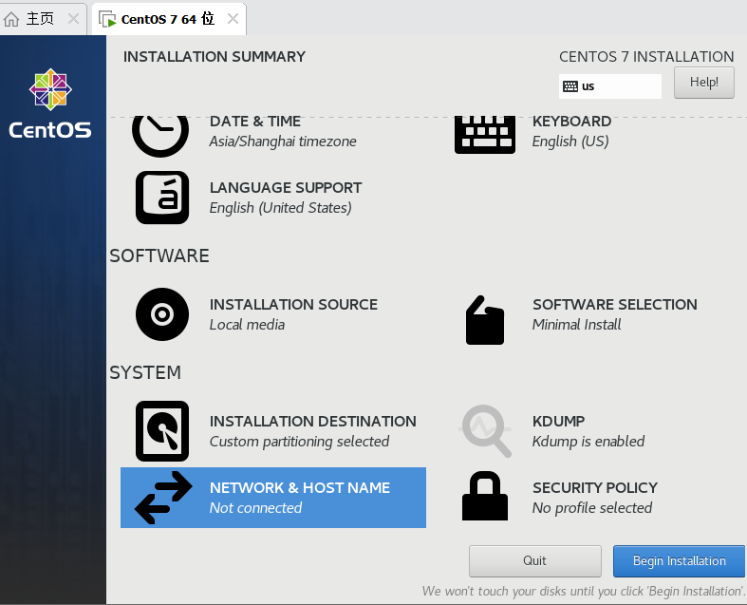Click Begin Installation button
This screenshot has width=747, height=605.
[679, 561]
